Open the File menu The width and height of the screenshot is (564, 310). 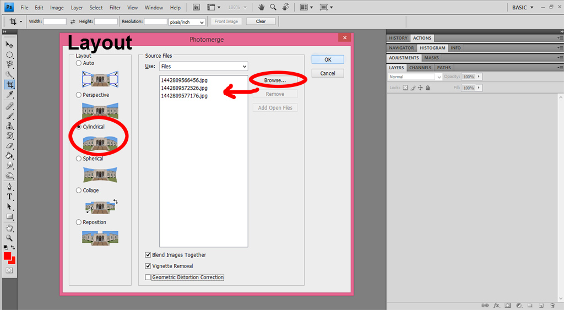pos(24,8)
